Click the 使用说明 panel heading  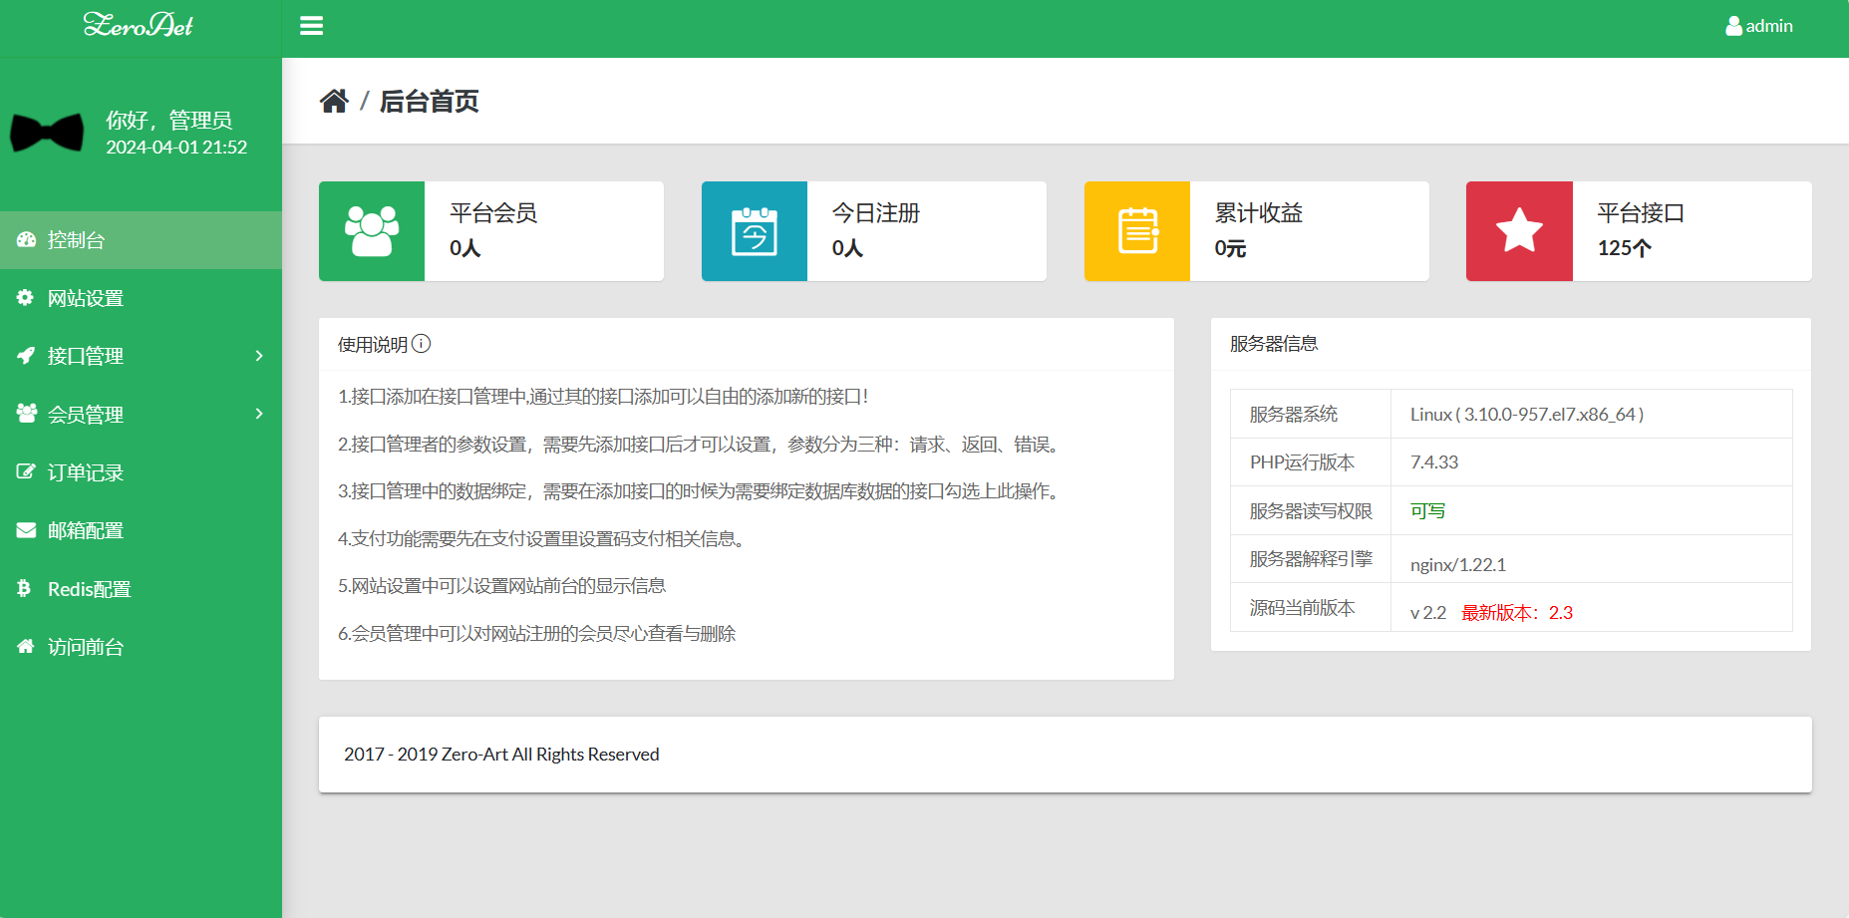click(x=373, y=345)
